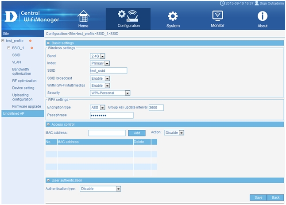Click the Add MAC address button
Image resolution: width=286 pixels, height=205 pixels.
pos(137,133)
